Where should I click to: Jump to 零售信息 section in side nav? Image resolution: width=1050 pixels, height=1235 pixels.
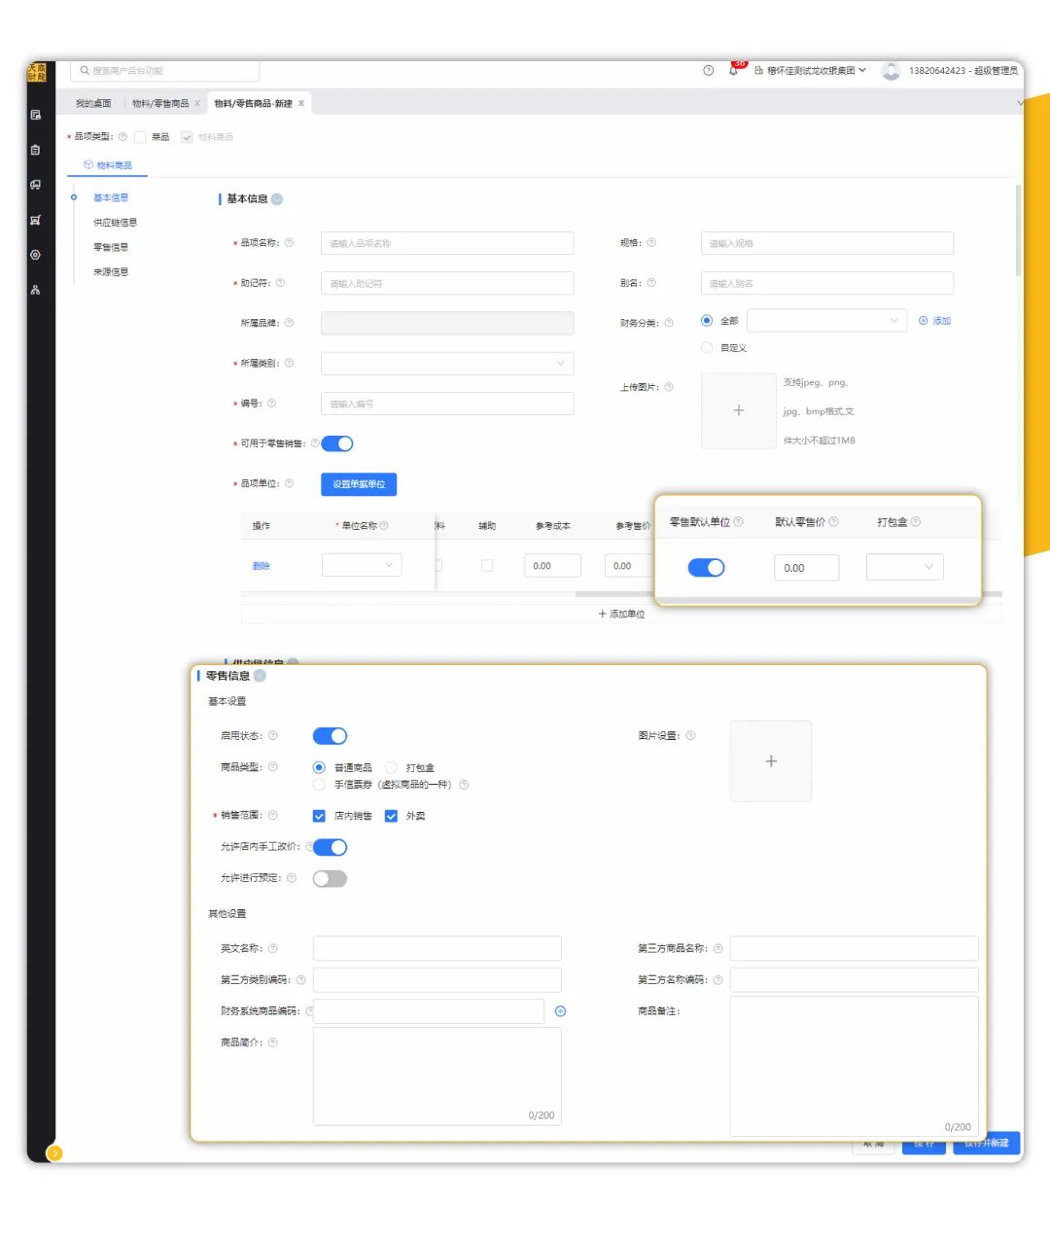pos(111,247)
